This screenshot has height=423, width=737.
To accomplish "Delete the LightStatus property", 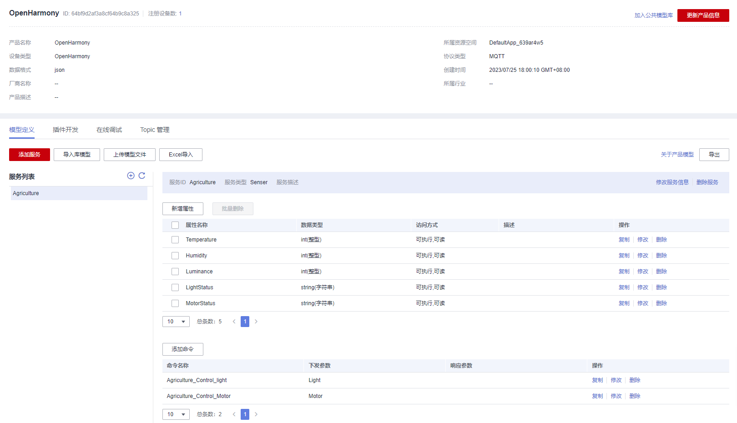I will click(661, 287).
